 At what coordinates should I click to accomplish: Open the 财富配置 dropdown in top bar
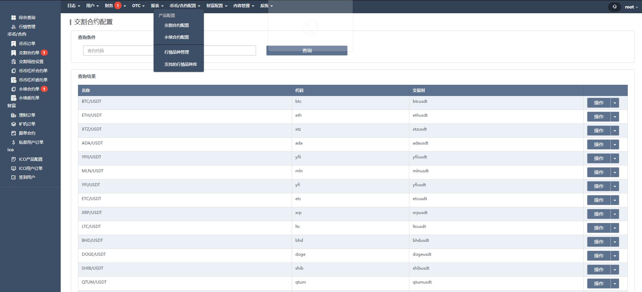coord(217,6)
